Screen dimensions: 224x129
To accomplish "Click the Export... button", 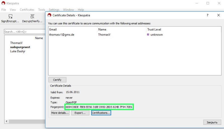I will [80, 113].
